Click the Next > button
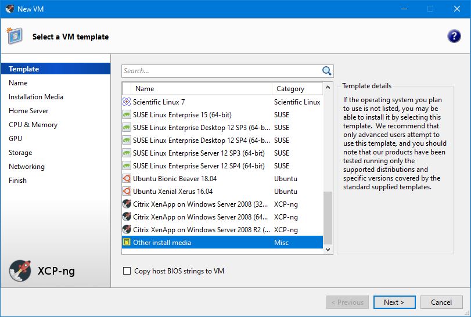This screenshot has width=471, height=317. pos(394,302)
